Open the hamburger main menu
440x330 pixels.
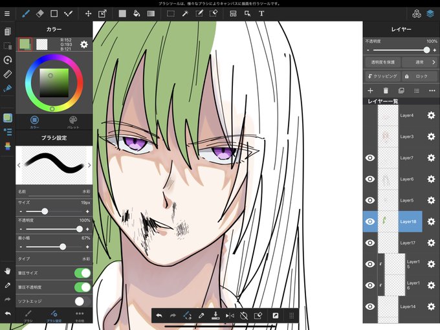coord(7,14)
